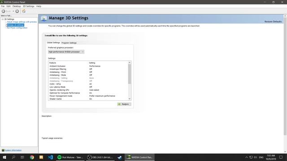This screenshot has width=287, height=161.
Task: Click the Forward navigation arrow icon
Action: coord(17,11)
